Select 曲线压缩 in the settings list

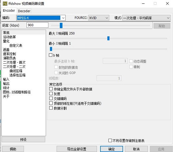(16, 71)
